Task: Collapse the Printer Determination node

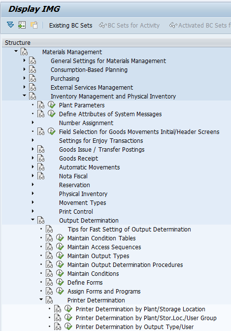Action: click(x=41, y=299)
